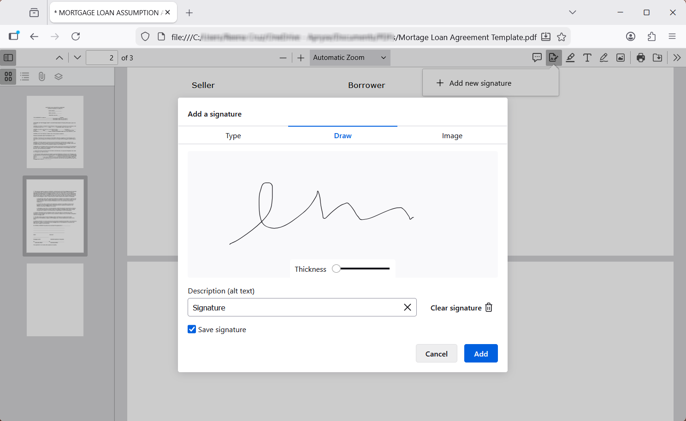Adjust the signature thickness slider
Screen dimensions: 686x421
pyautogui.click(x=336, y=268)
